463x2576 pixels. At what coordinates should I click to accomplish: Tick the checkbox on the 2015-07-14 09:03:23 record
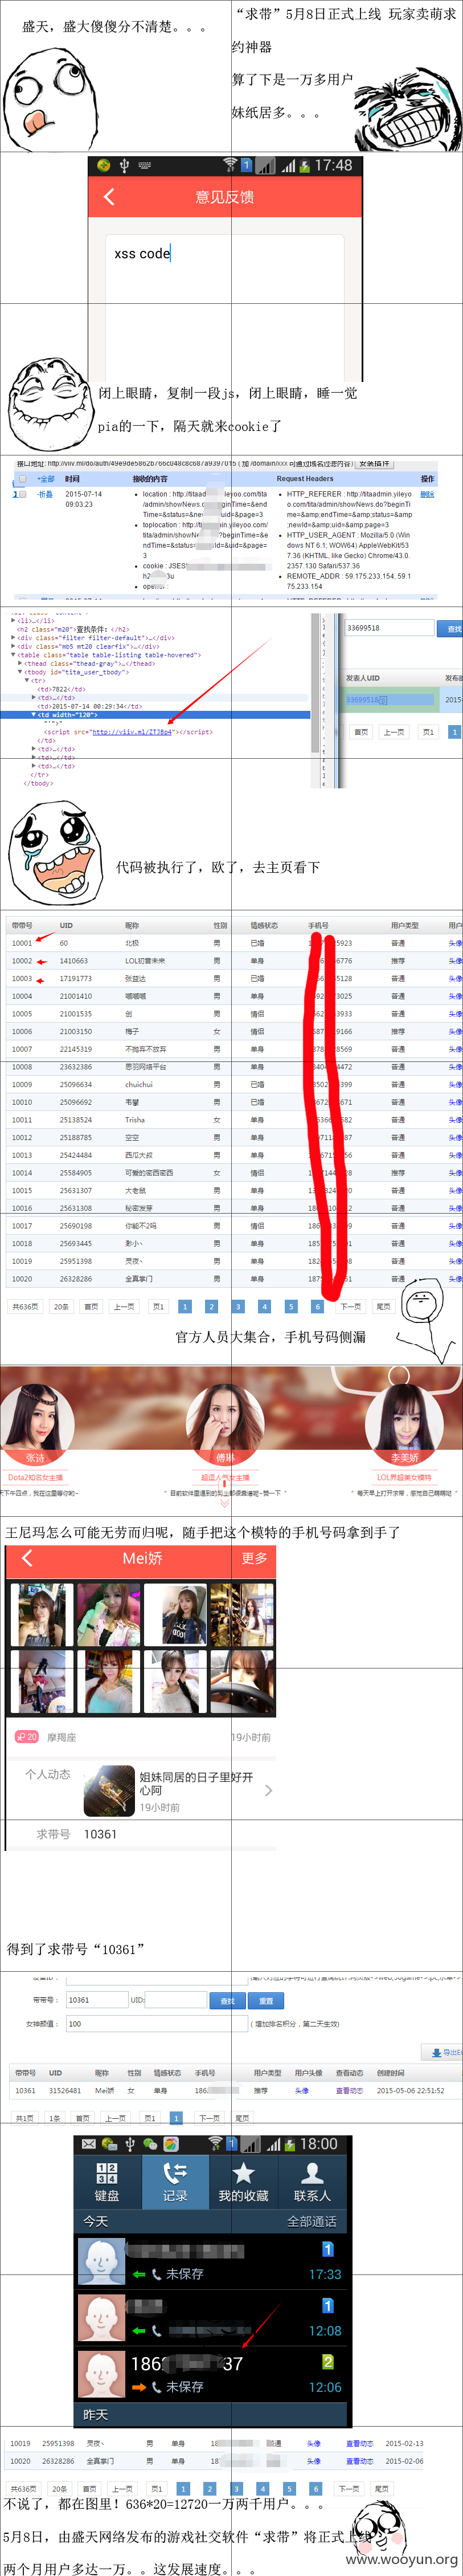point(22,494)
